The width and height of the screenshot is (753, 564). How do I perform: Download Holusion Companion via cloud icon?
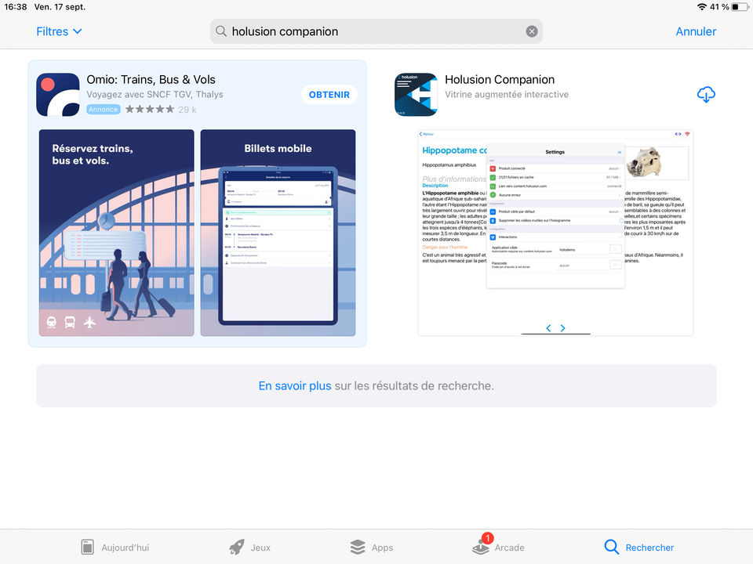706,95
